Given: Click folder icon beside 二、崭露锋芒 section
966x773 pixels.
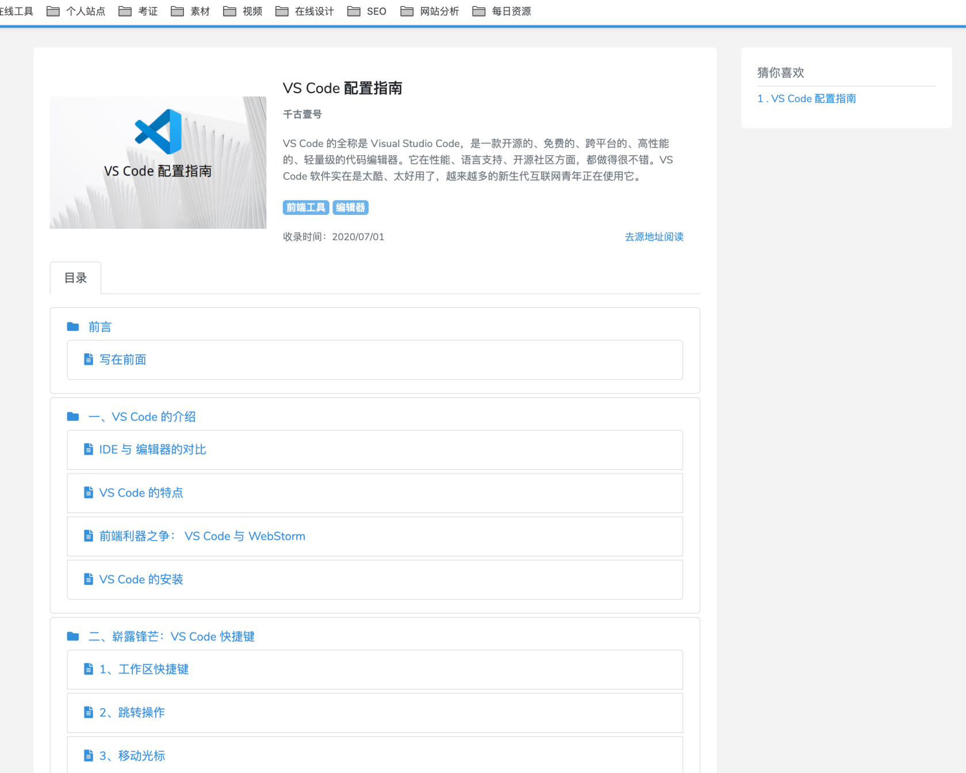Looking at the screenshot, I should (x=73, y=636).
